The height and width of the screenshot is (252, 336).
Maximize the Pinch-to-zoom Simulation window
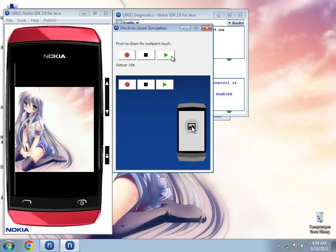(x=196, y=28)
